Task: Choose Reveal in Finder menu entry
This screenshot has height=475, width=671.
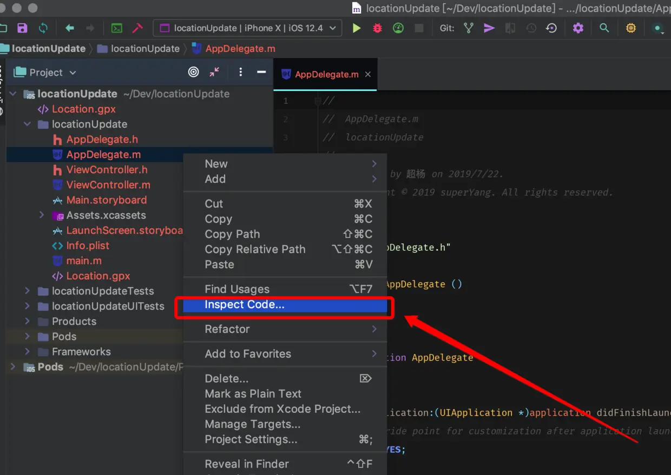Action: pyautogui.click(x=285, y=464)
